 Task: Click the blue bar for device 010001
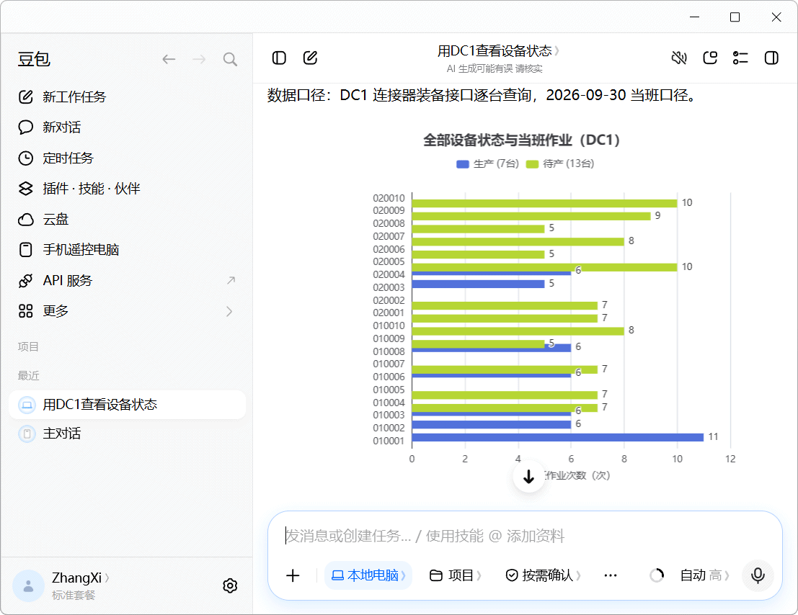coord(557,437)
